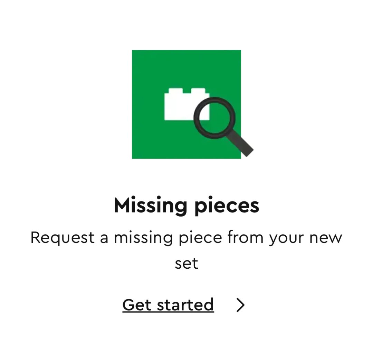Click the word "Get" in the link
Viewport: 373px width, 347px height.
point(137,305)
